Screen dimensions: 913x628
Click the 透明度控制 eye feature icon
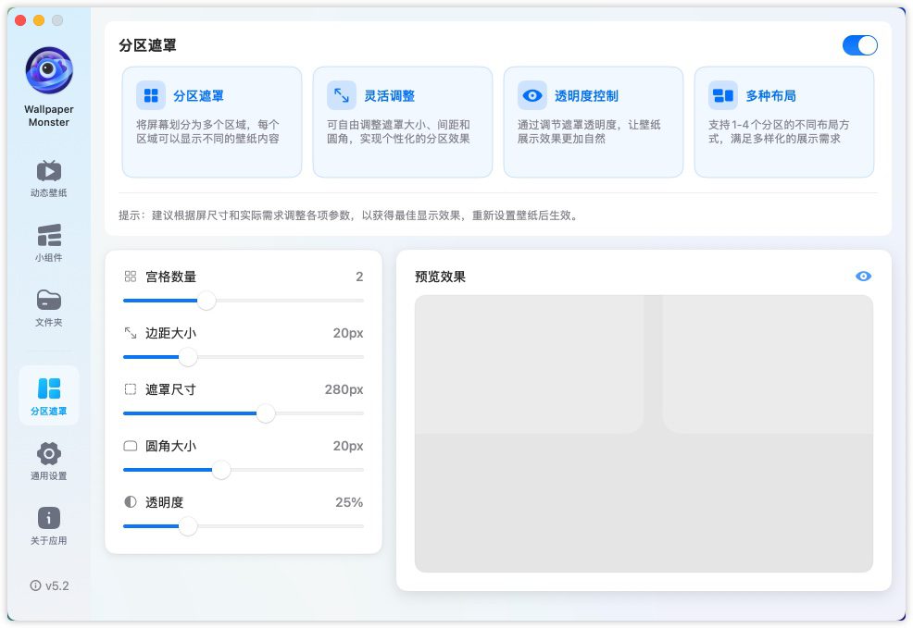coord(532,95)
